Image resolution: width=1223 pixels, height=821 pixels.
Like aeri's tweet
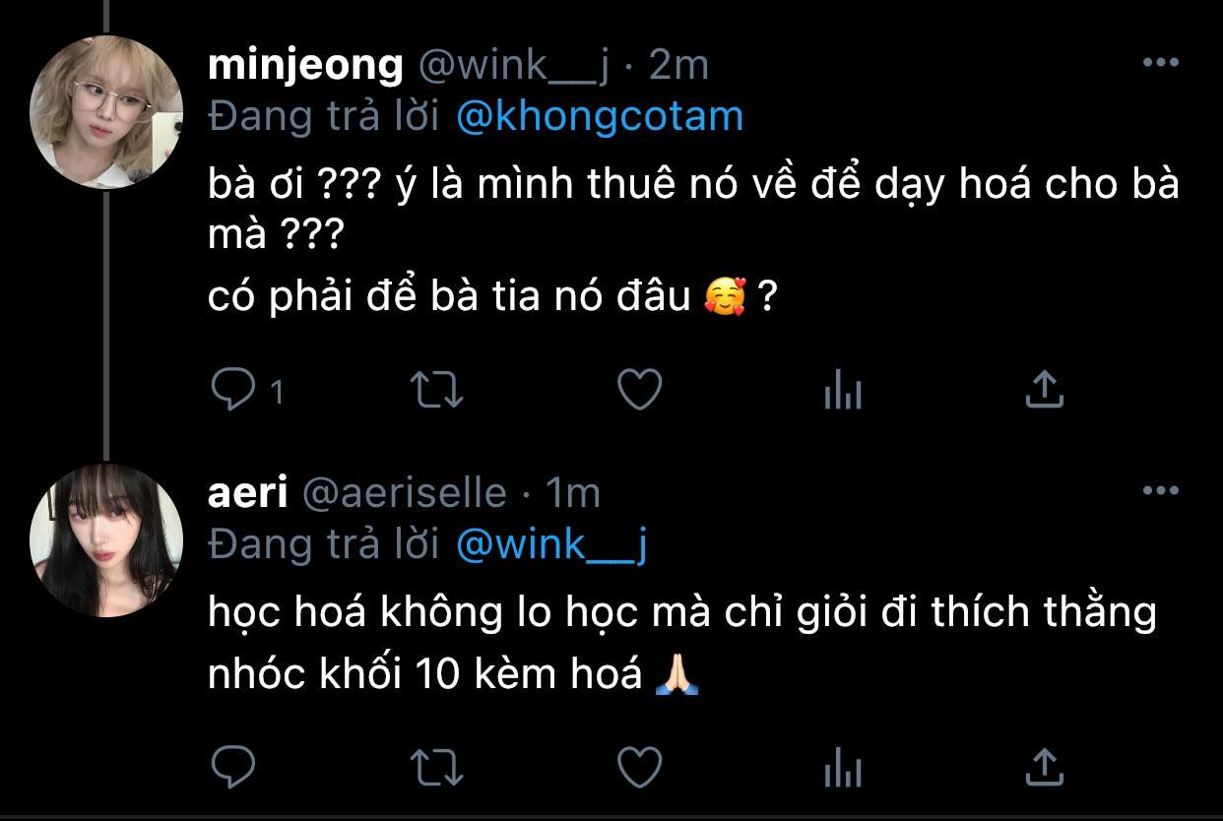pyautogui.click(x=639, y=767)
